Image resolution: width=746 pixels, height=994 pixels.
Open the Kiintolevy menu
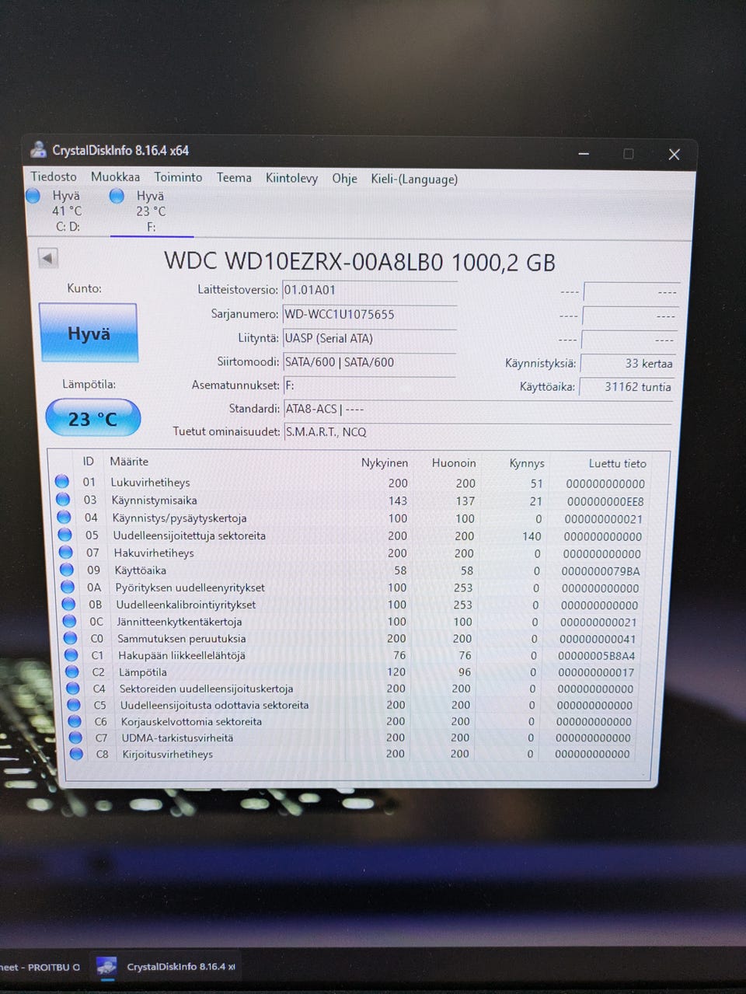291,179
